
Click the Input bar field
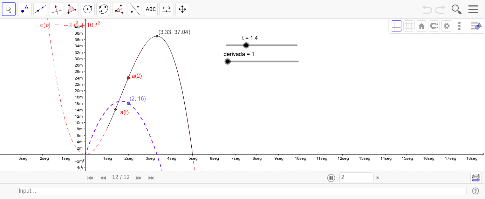[242, 191]
